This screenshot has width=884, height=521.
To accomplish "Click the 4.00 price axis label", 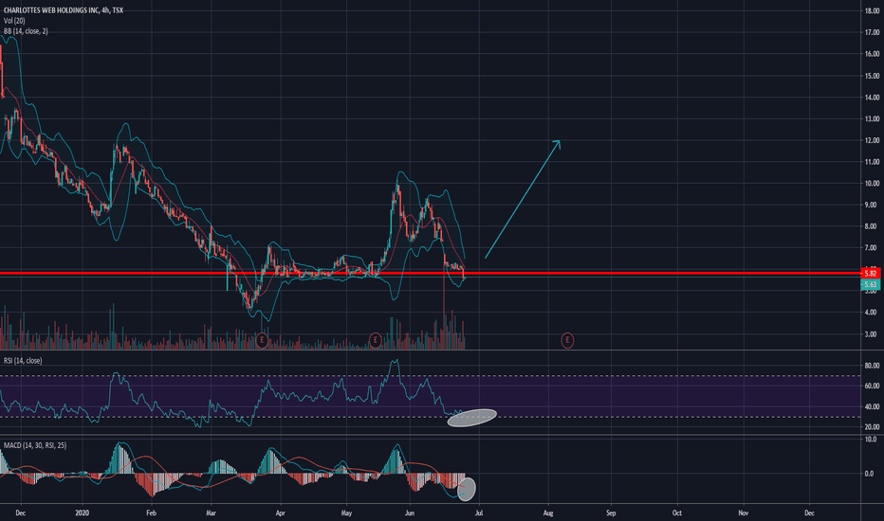I will click(872, 312).
